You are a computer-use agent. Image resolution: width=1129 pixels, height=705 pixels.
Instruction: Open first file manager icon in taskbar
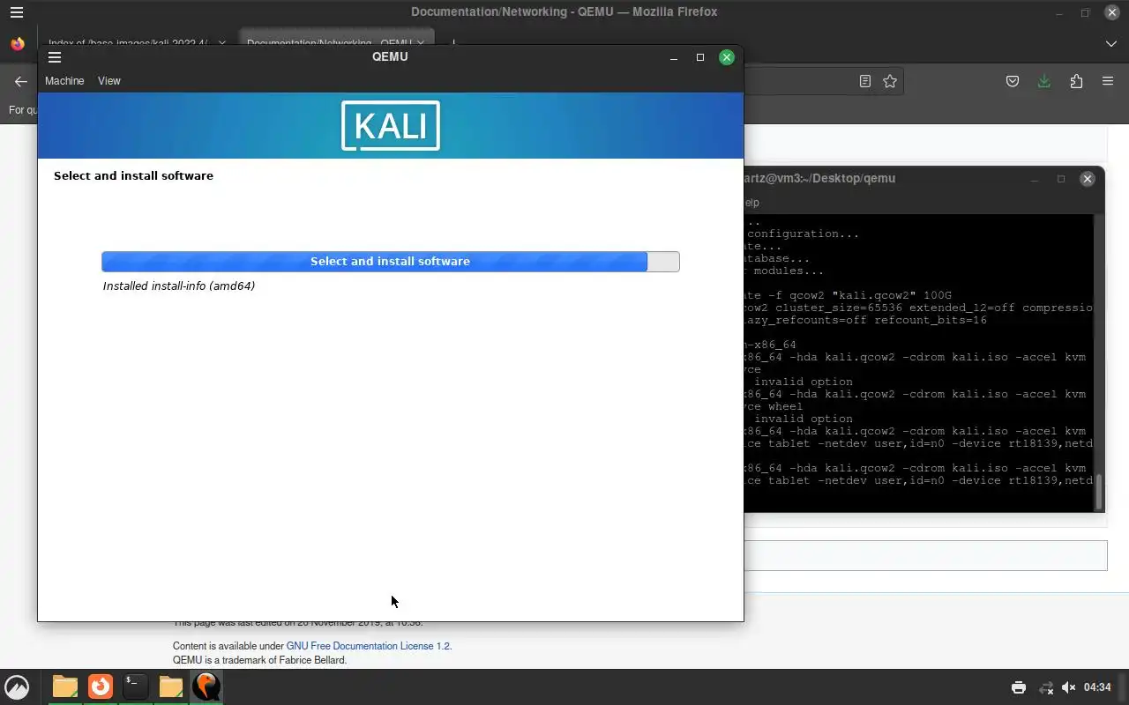64,686
